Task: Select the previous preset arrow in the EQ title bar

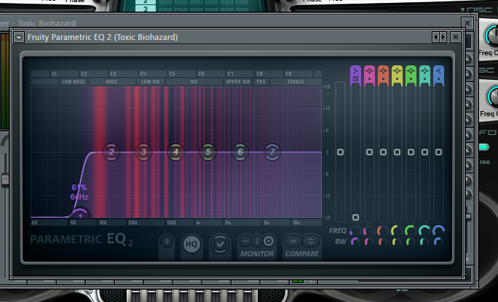Action: [435, 37]
